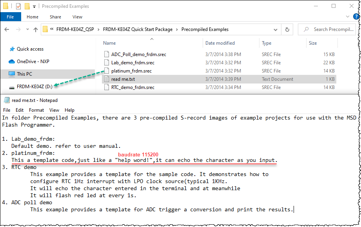
Task: Click the new folder quick access toolbar icon
Action: pos(27,6)
